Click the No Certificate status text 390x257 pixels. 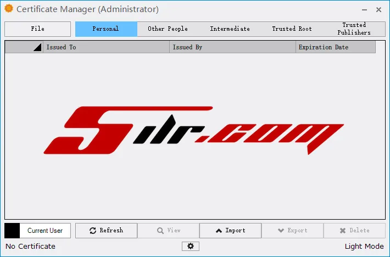30,247
